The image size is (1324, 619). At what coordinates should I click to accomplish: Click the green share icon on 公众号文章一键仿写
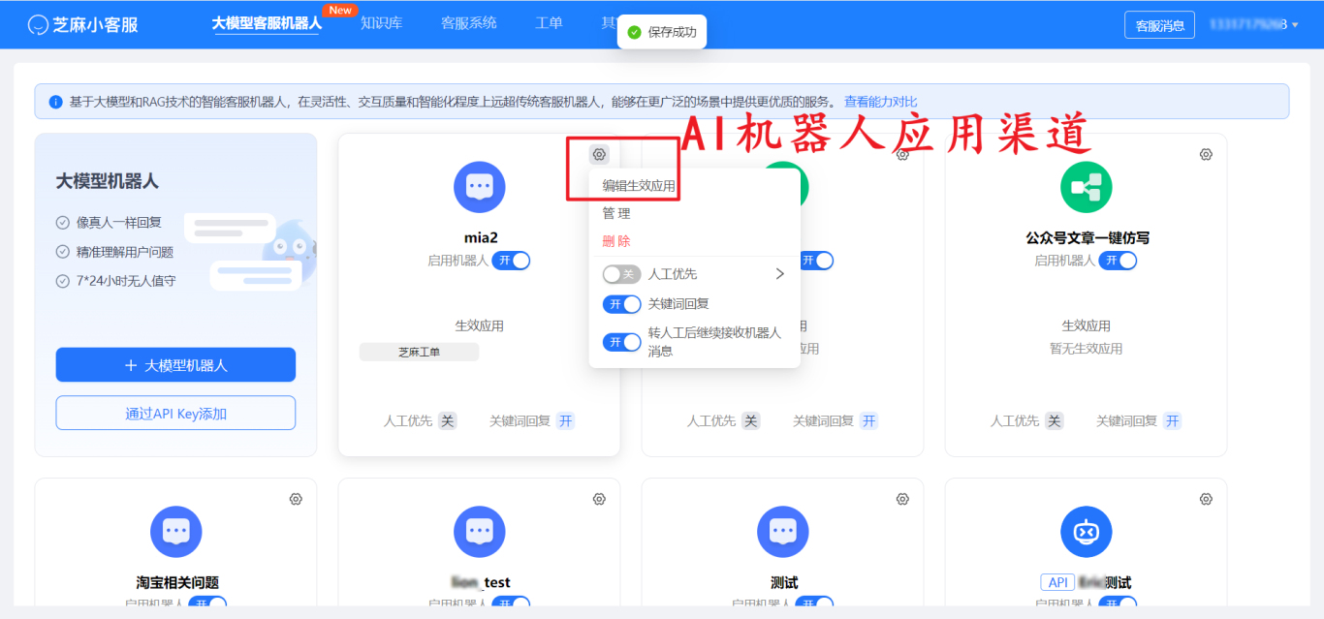(x=1086, y=186)
